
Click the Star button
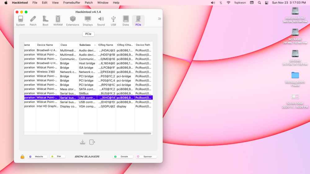point(58,156)
